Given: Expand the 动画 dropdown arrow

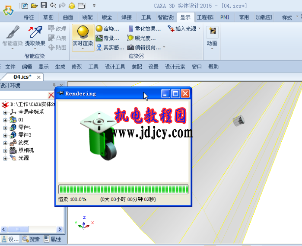Looking at the screenshot, I should (x=212, y=48).
